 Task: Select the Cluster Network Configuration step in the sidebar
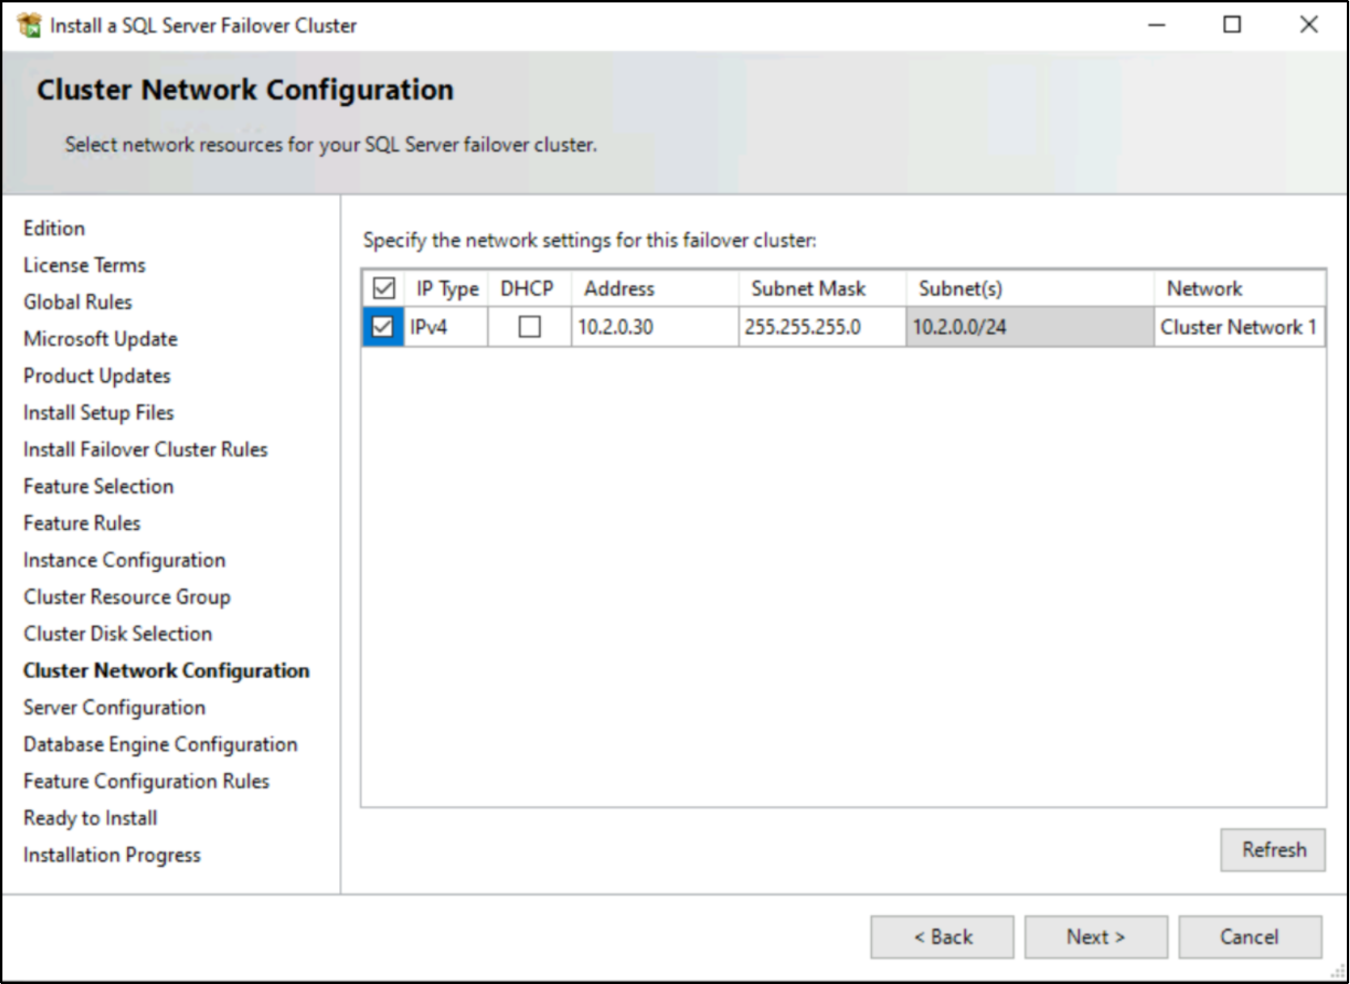[167, 671]
